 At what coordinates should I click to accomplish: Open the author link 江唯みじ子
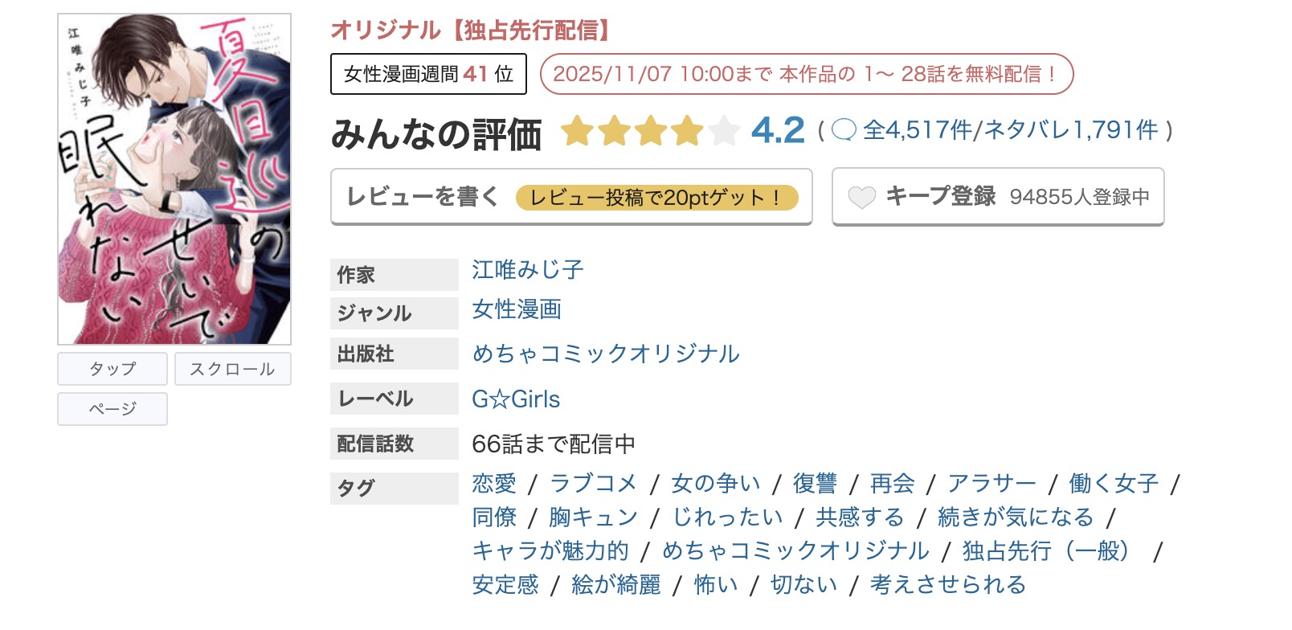[x=526, y=271]
